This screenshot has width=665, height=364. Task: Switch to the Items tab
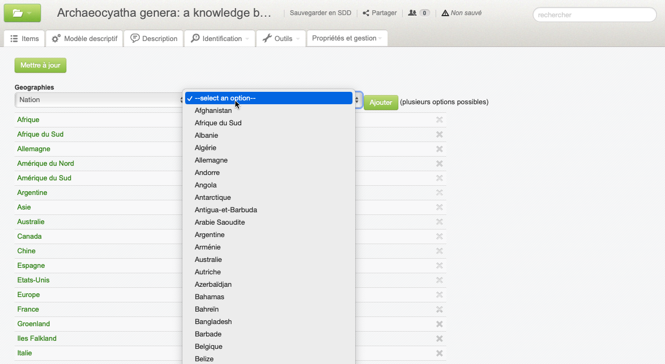pos(25,39)
